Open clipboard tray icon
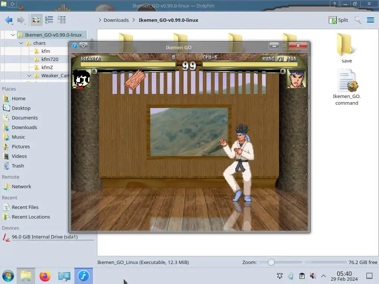 point(302,276)
